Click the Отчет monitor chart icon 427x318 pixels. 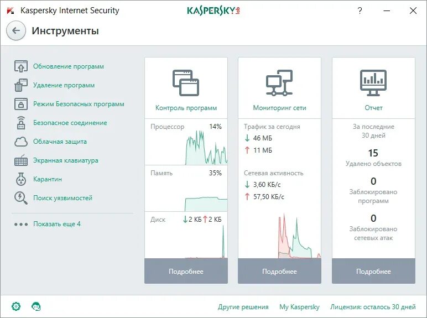(373, 83)
